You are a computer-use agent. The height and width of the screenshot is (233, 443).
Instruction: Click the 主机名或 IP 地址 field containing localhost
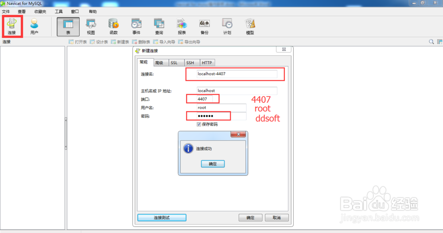tap(237, 91)
